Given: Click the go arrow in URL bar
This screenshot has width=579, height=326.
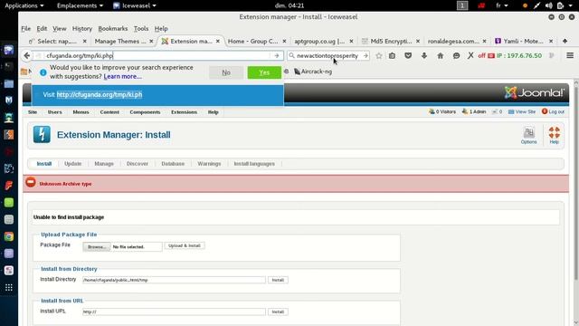Looking at the screenshot, I should pyautogui.click(x=277, y=56).
